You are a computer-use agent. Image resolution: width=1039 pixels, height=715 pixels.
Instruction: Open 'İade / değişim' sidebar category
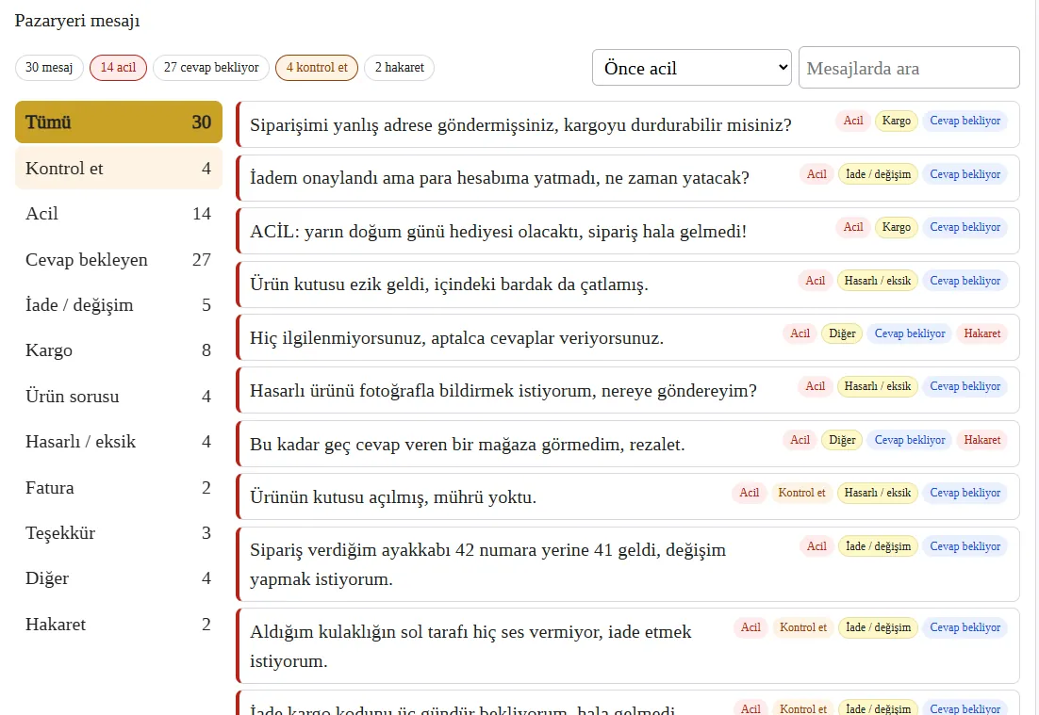click(x=119, y=305)
